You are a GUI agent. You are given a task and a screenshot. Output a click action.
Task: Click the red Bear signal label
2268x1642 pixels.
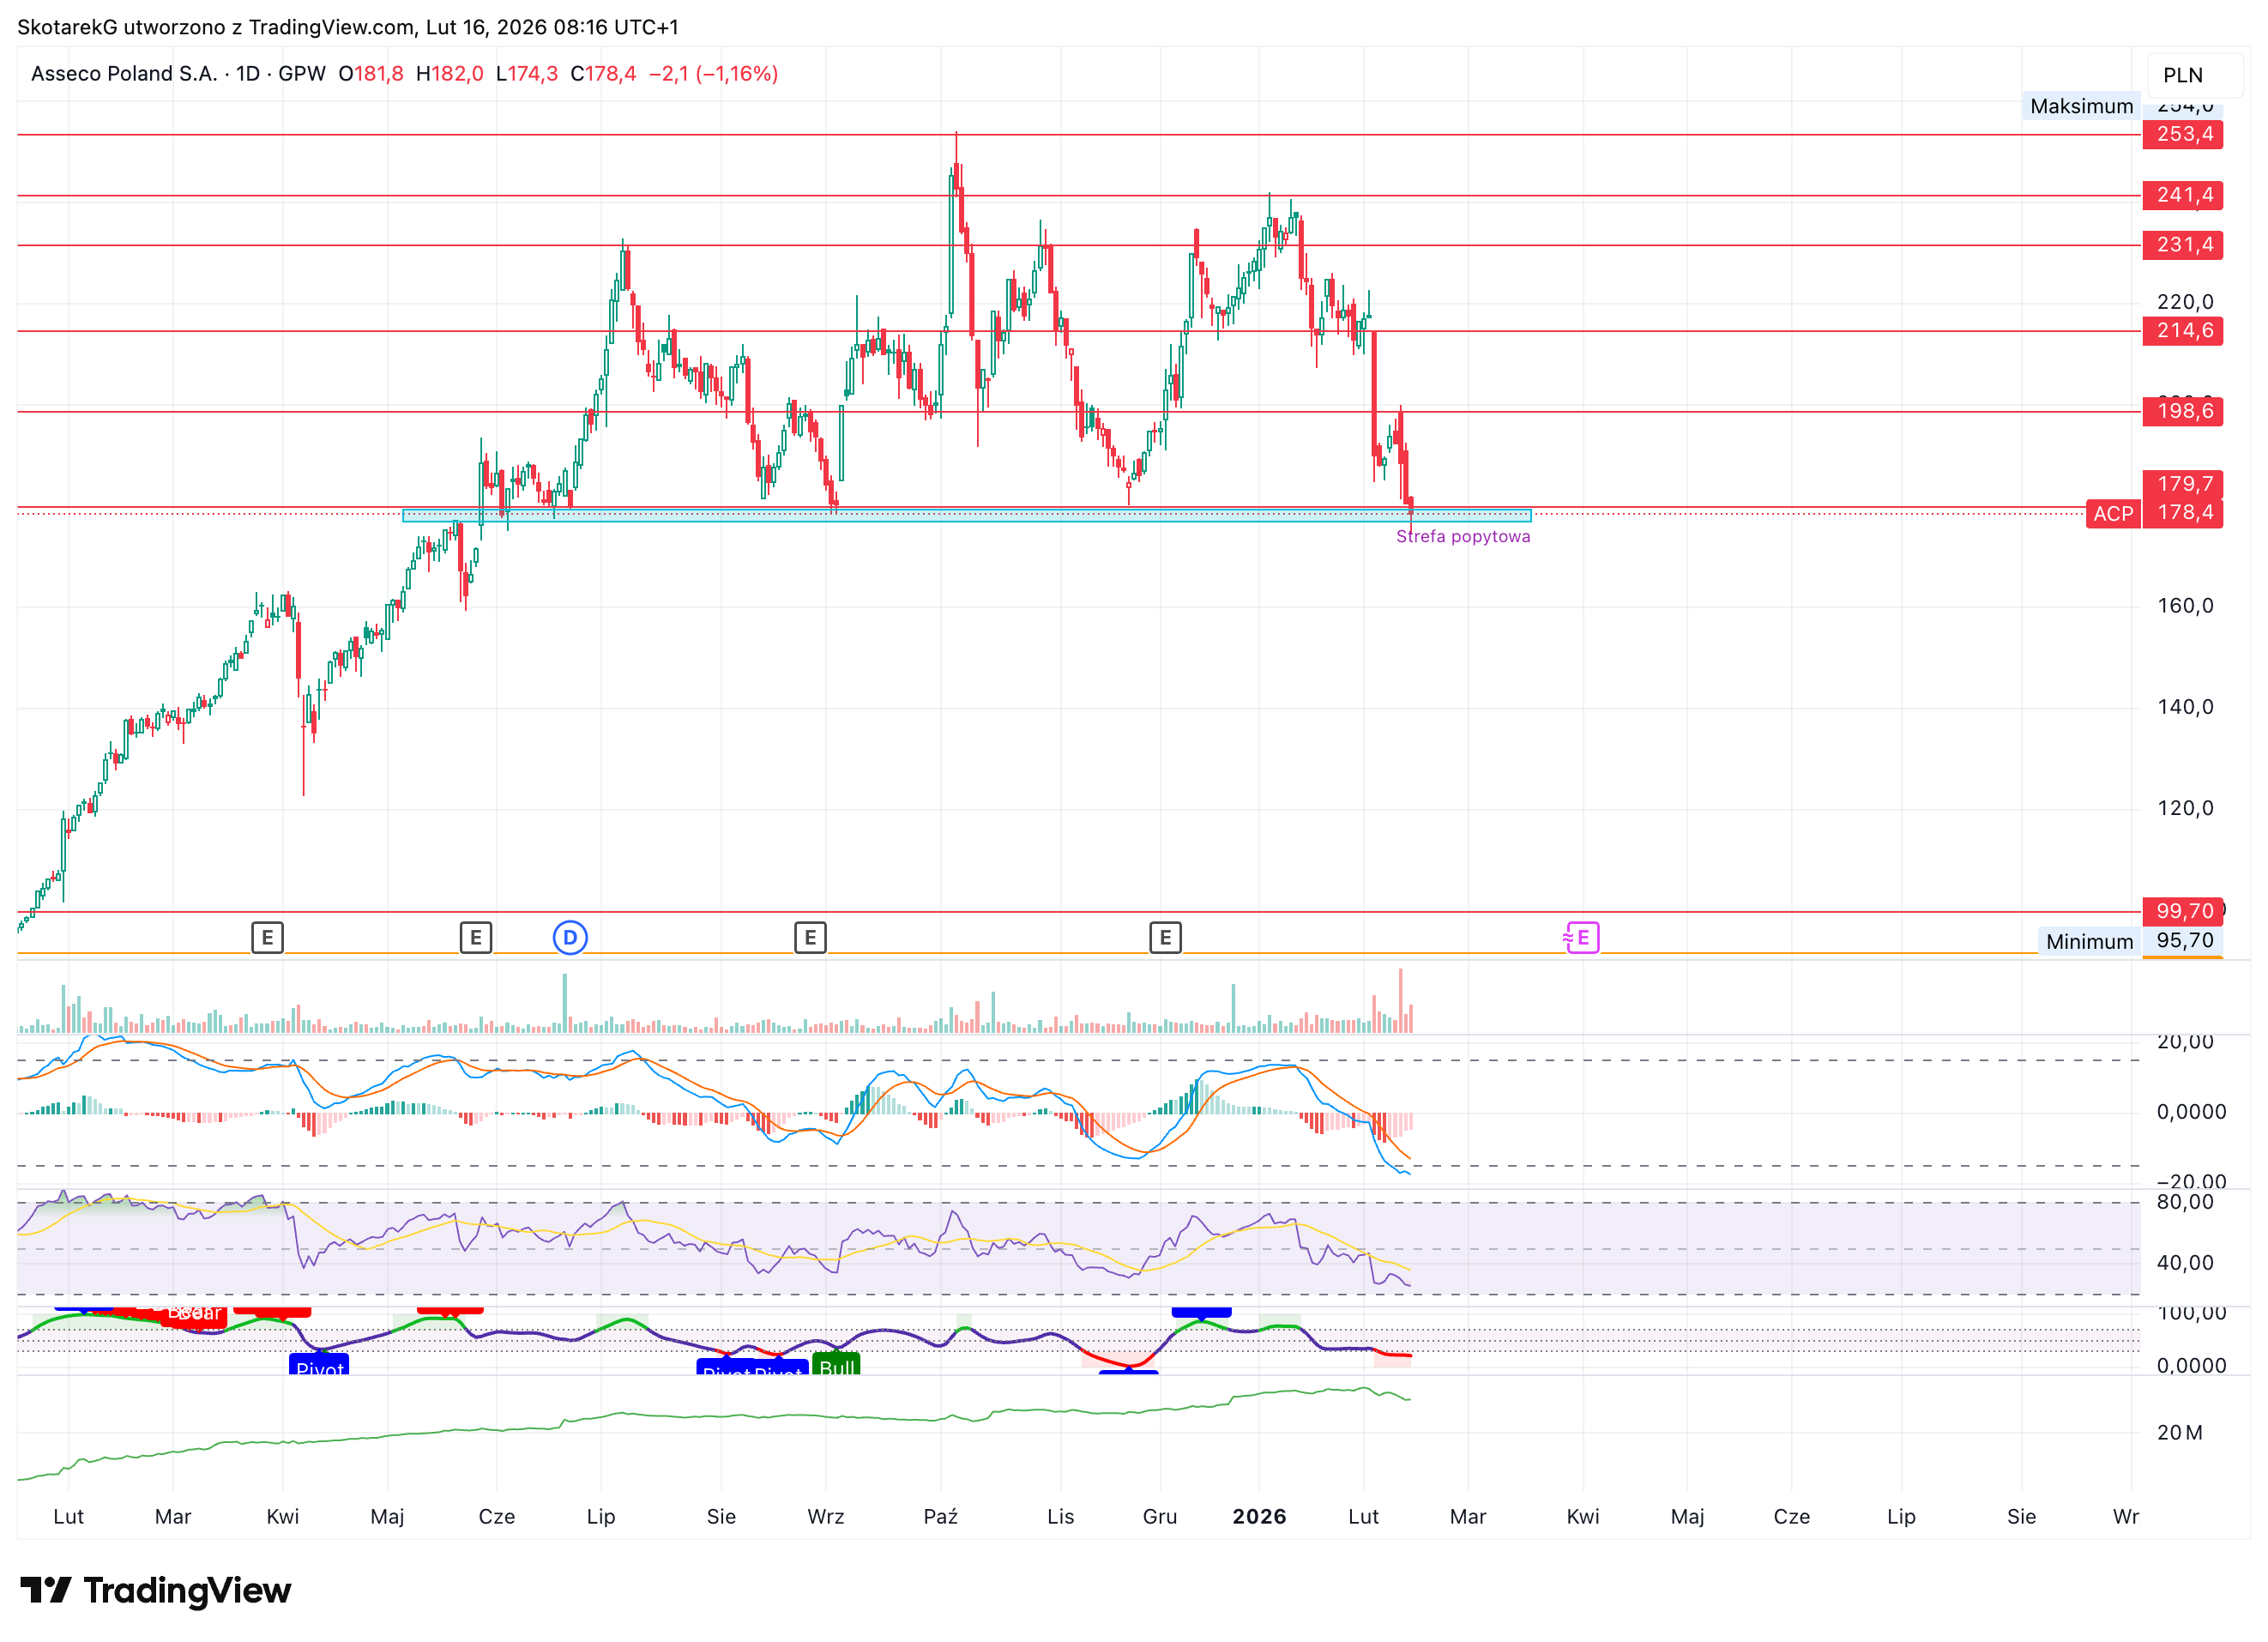(194, 1315)
